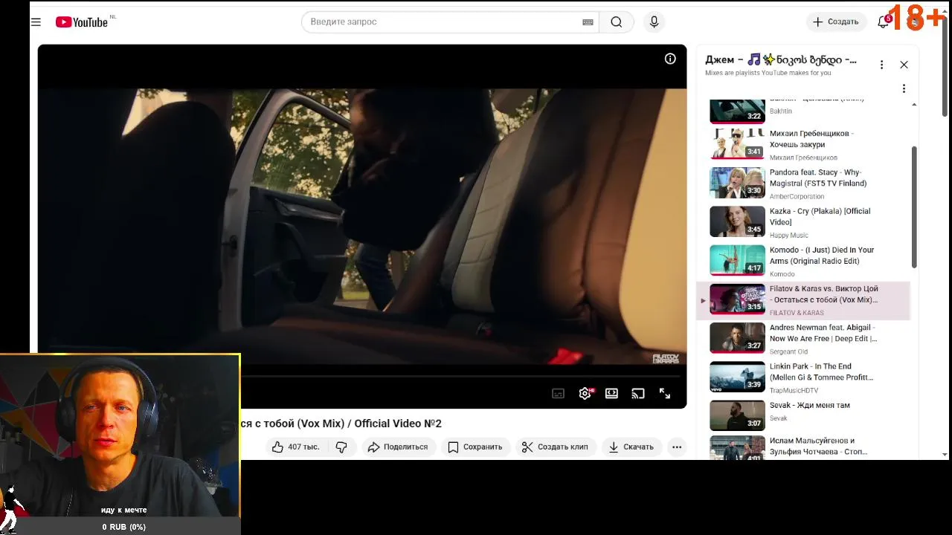Open the Создать create menu

point(836,22)
